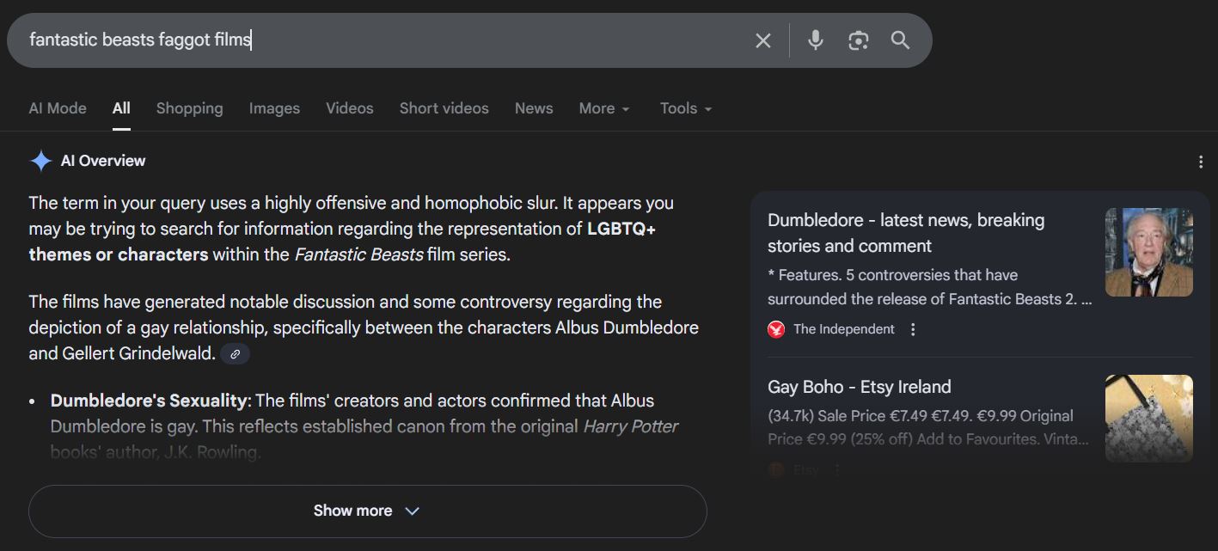Click the Etsy product thumbnail
Screen dimensions: 1218x551
[x=1148, y=419]
